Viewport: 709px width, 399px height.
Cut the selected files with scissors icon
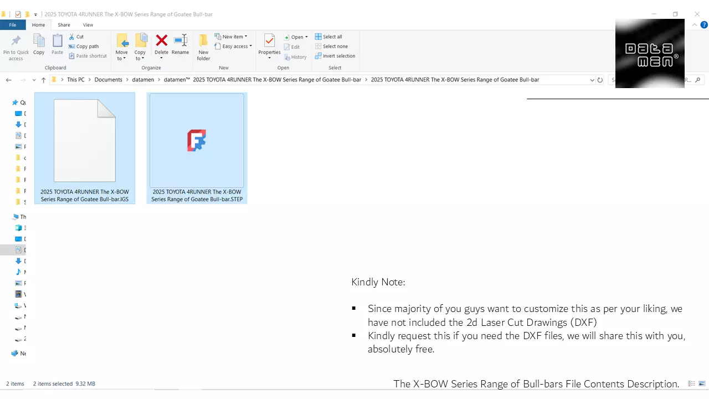[x=76, y=37]
